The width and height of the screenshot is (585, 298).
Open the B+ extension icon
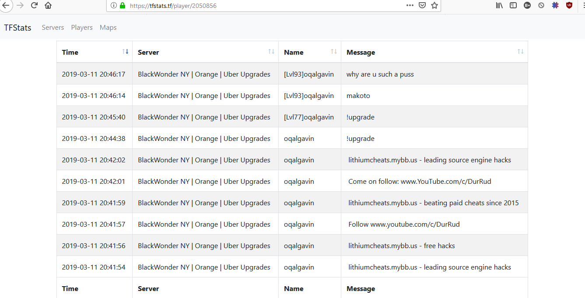(527, 5)
